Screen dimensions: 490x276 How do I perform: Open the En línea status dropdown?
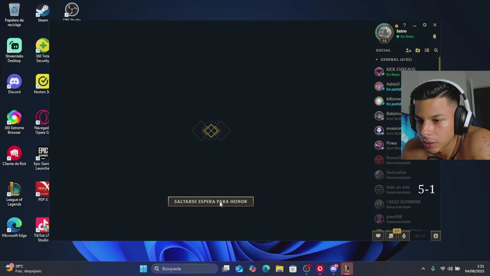(405, 36)
